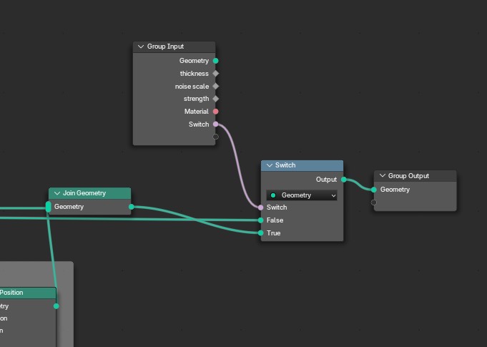
Task: Click the red Material socket
Action: (215, 112)
